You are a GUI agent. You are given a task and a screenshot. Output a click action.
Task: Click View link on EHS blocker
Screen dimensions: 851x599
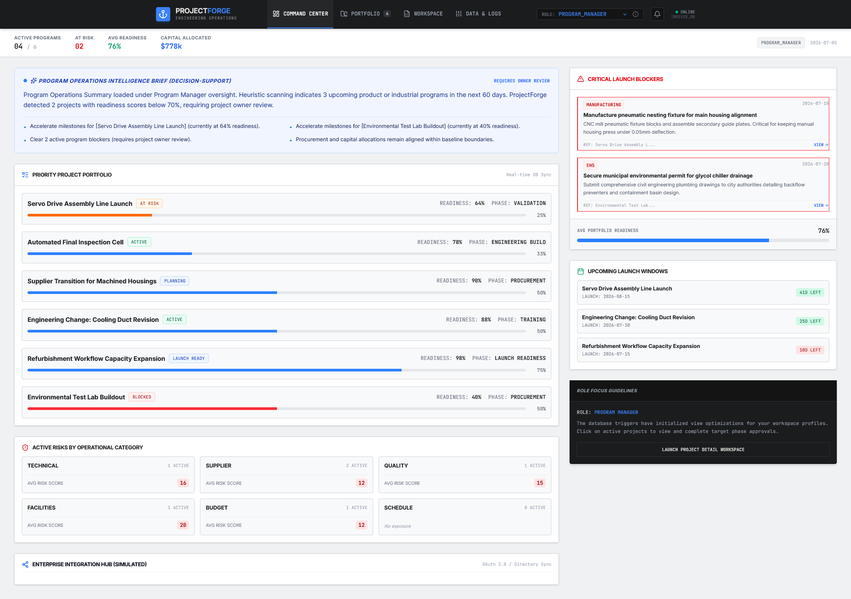[x=821, y=205]
